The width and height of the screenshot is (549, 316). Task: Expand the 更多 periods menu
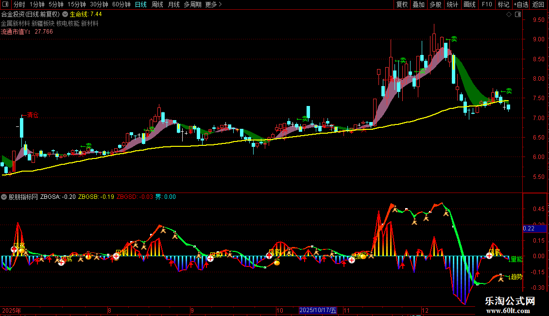point(213,4)
